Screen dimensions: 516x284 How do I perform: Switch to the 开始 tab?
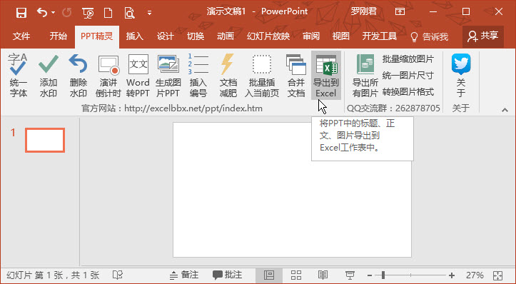[x=58, y=36]
